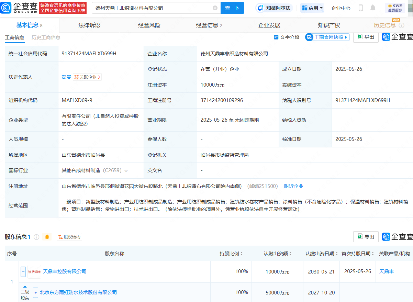
Task: Open the 工商官网快照 snapshot
Action: (328, 37)
